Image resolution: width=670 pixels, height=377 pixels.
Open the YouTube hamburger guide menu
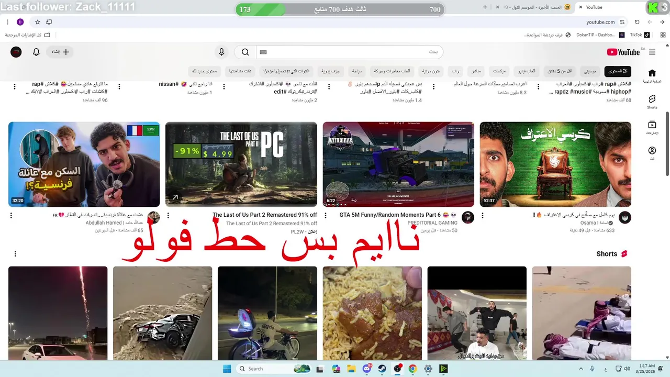652,52
